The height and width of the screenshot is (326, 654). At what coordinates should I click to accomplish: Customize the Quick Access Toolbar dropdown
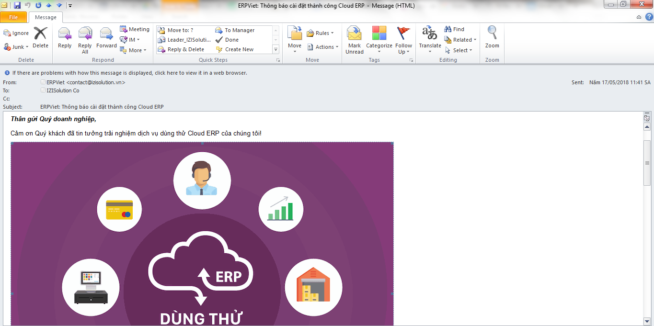[x=70, y=6]
